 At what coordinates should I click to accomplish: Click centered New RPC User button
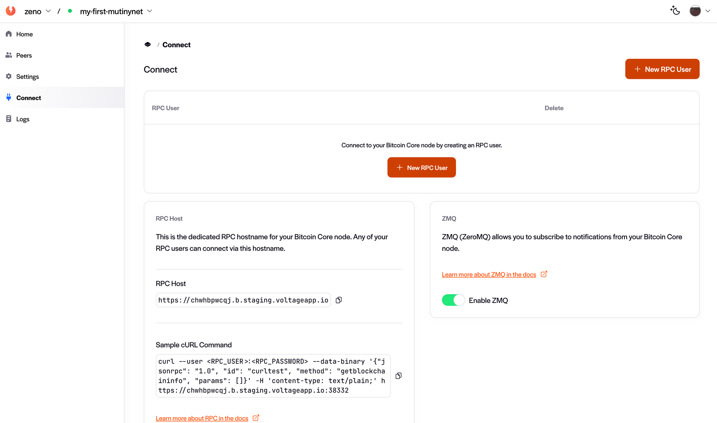pyautogui.click(x=422, y=167)
